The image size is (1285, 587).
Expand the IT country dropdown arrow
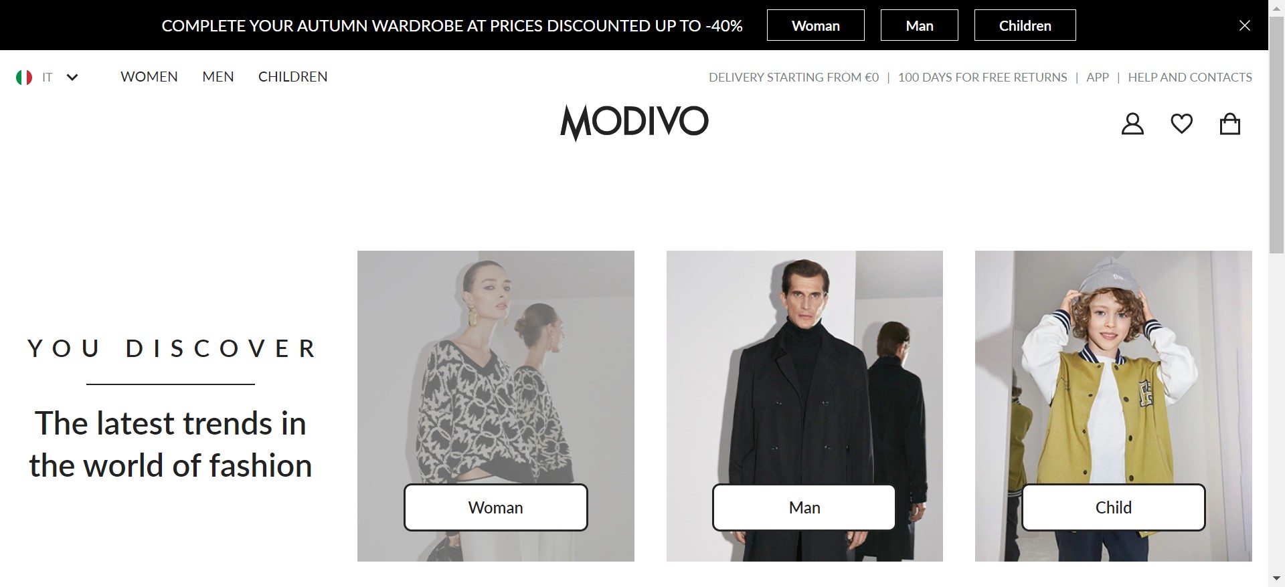click(72, 78)
